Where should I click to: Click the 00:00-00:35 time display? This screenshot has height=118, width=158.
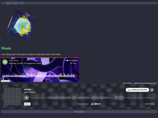click(150, 104)
